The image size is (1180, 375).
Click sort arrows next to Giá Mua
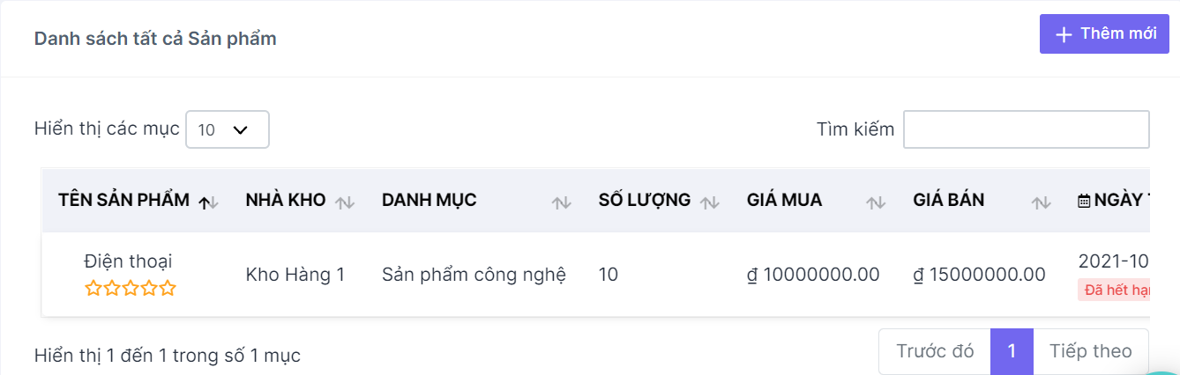point(875,202)
